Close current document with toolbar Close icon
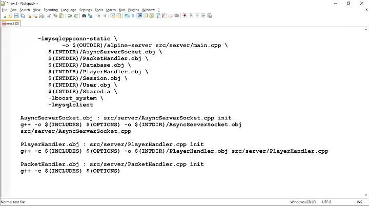Image resolution: width=369 pixels, height=207 pixels. pos(29,16)
